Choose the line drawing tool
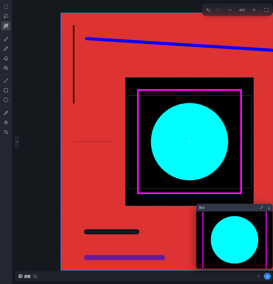The width and height of the screenshot is (273, 284). 6,81
